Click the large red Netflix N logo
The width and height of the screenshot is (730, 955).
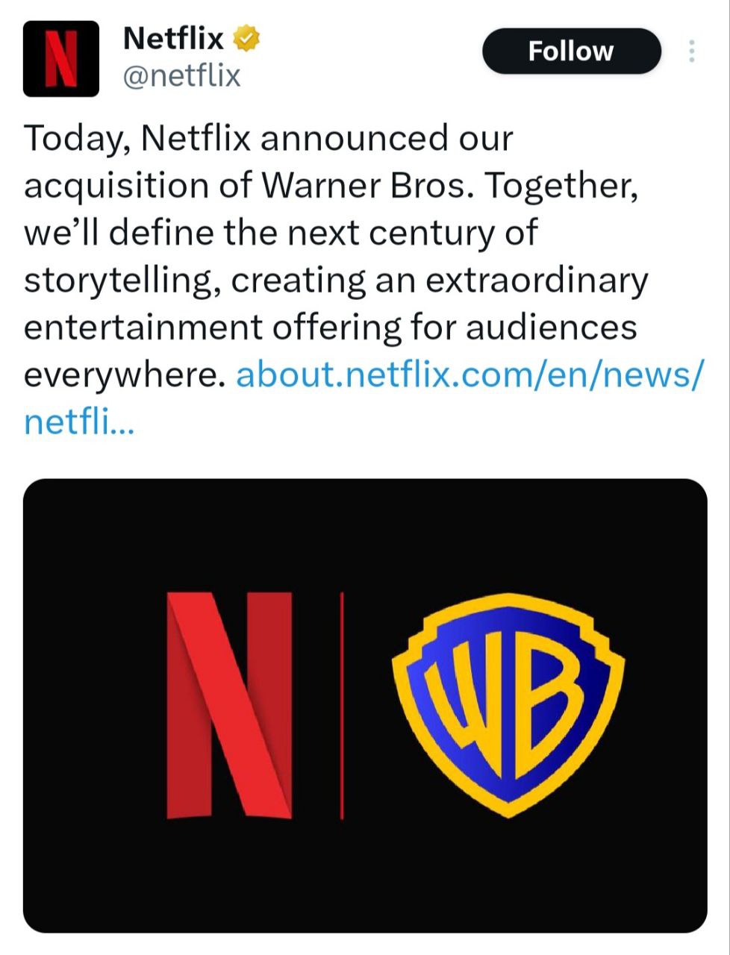228,705
